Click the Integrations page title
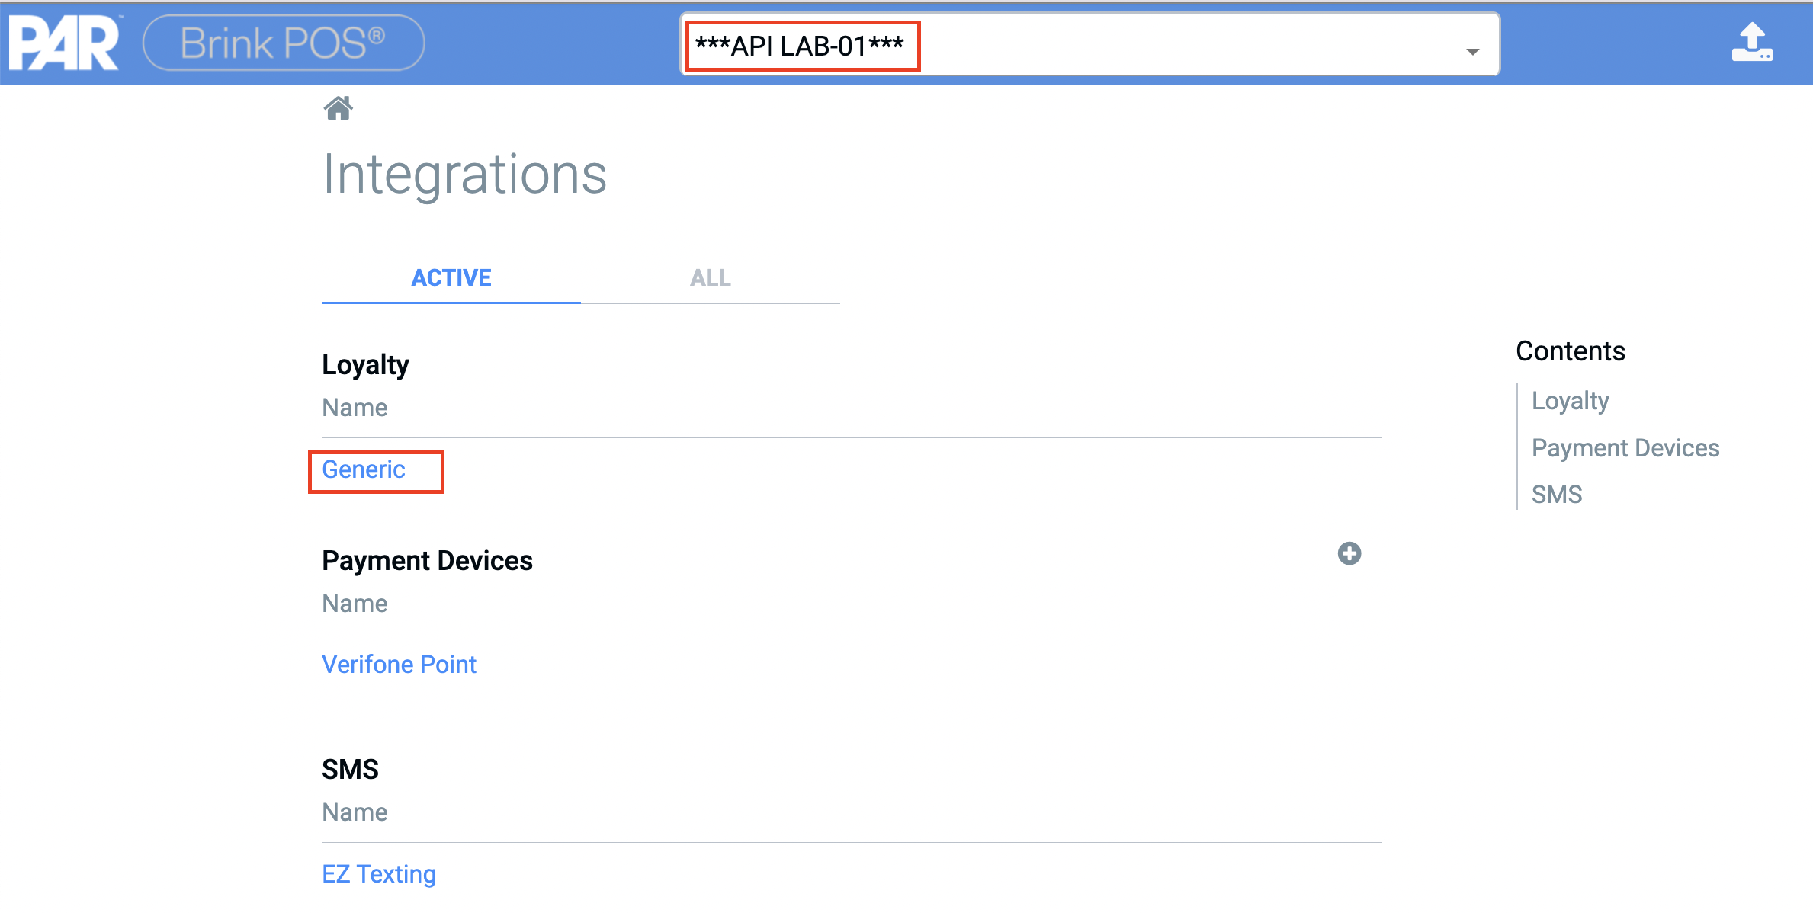The image size is (1813, 913). pos(464,175)
